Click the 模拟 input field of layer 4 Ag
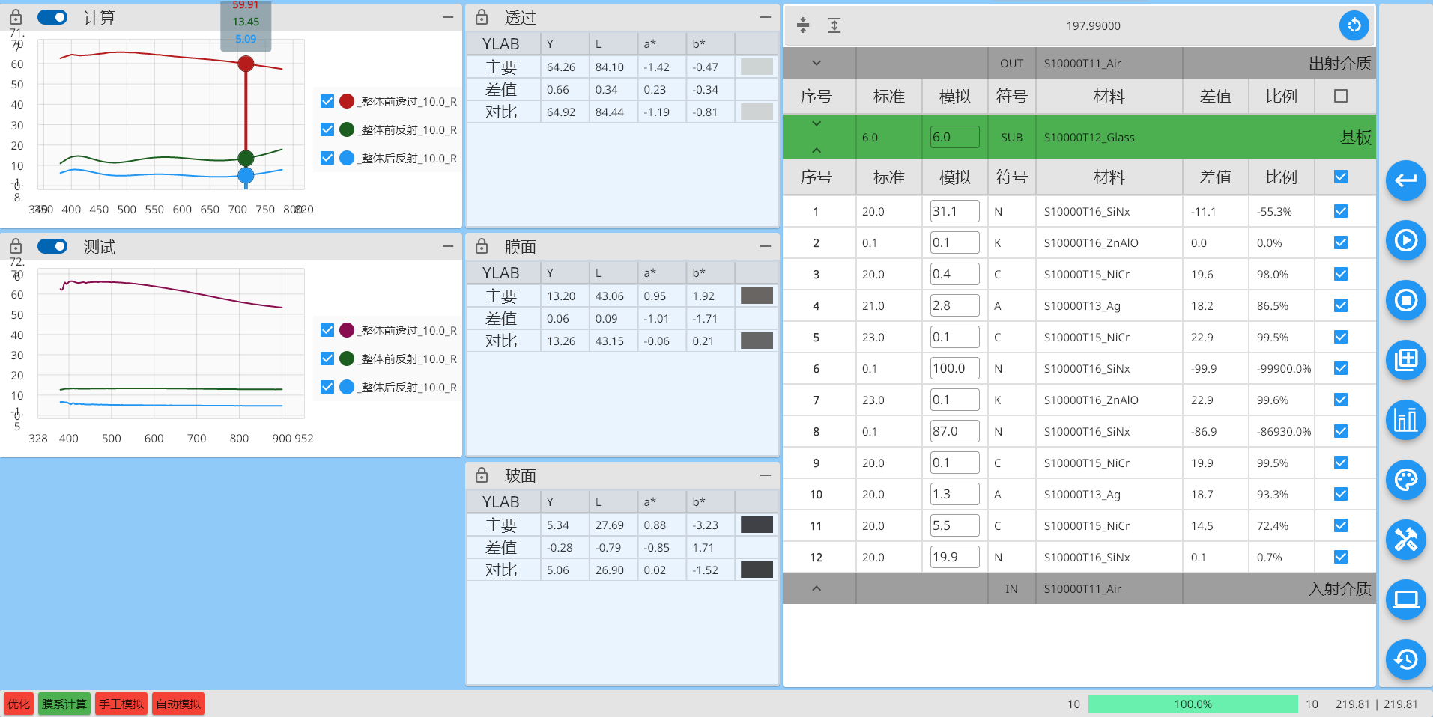Image resolution: width=1433 pixels, height=717 pixels. [x=954, y=305]
